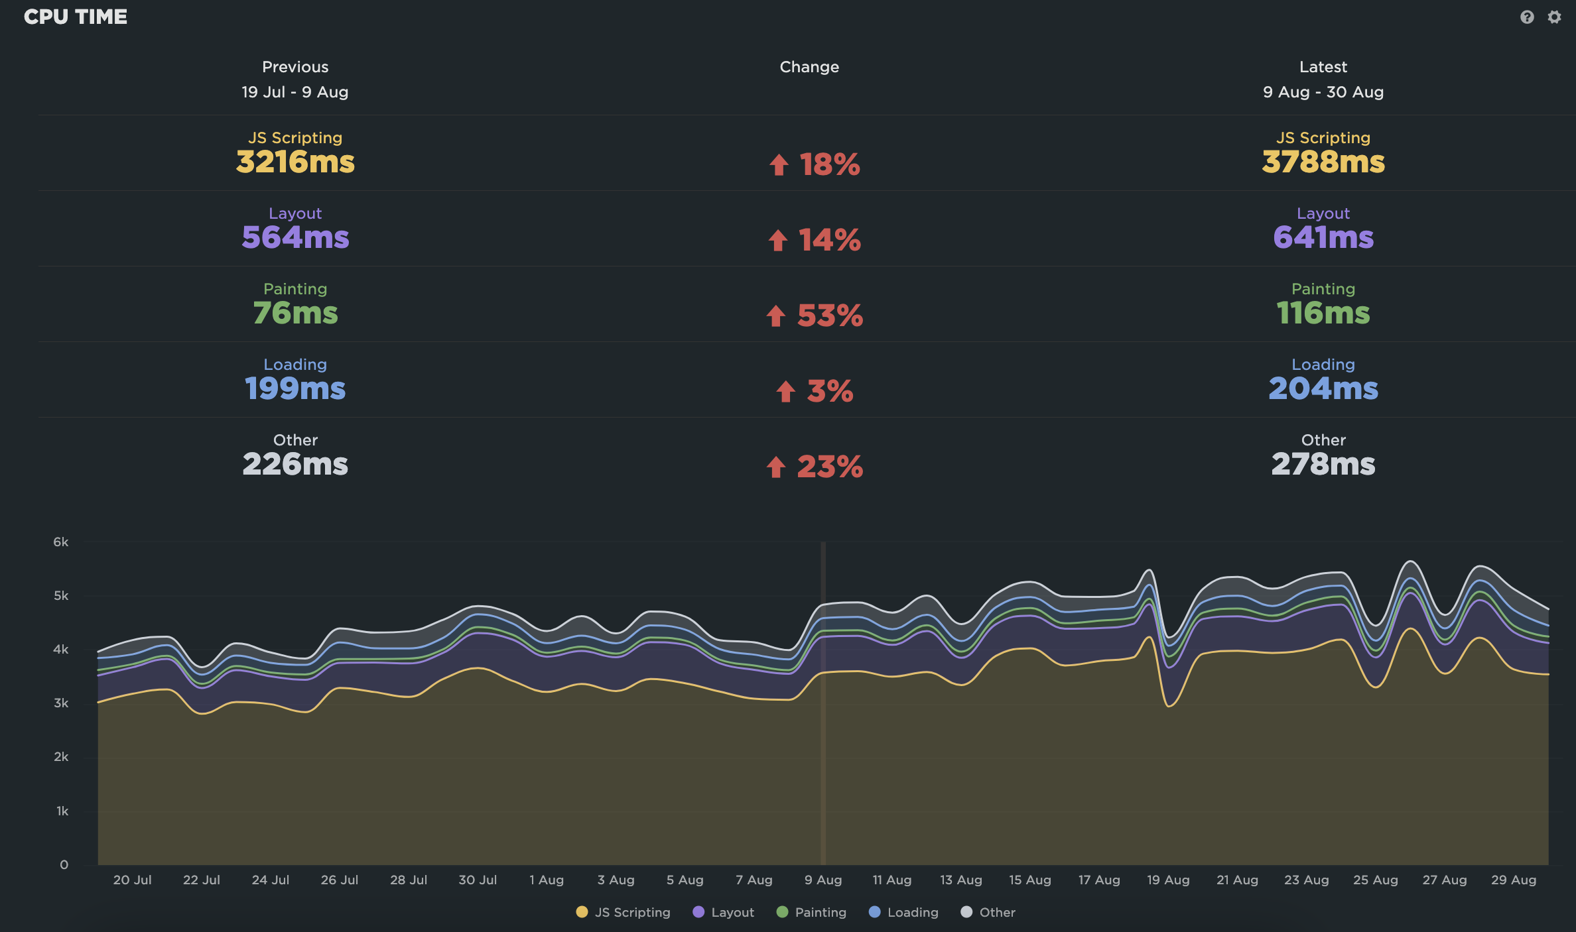The width and height of the screenshot is (1576, 932).
Task: Click latest Painting 116ms value
Action: [x=1323, y=313]
